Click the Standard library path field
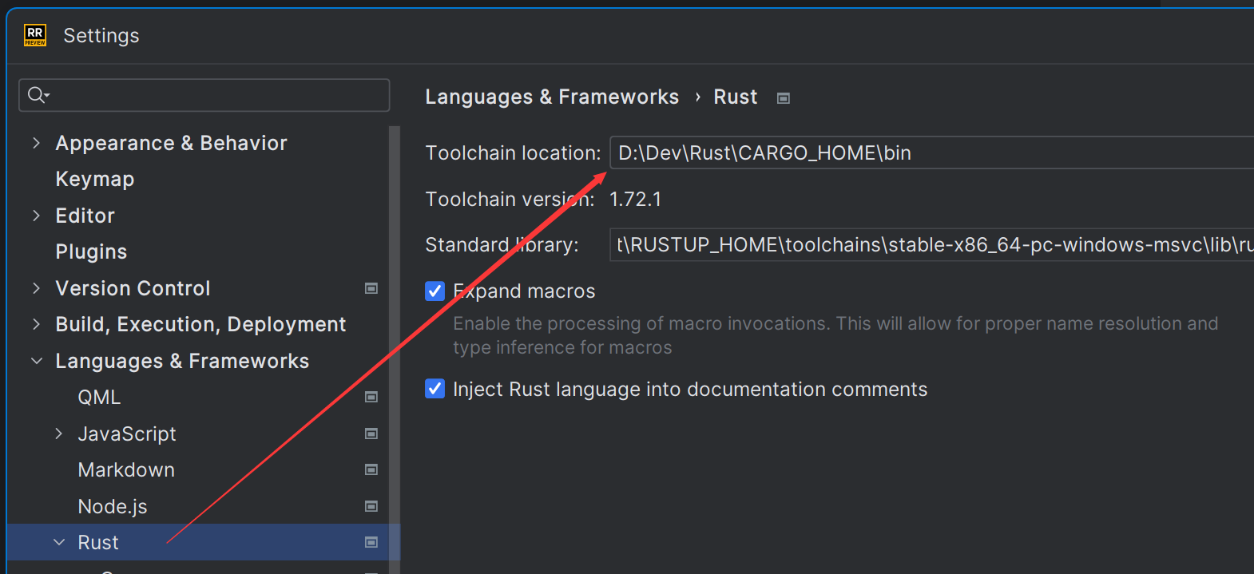The image size is (1254, 574). pyautogui.click(x=931, y=244)
